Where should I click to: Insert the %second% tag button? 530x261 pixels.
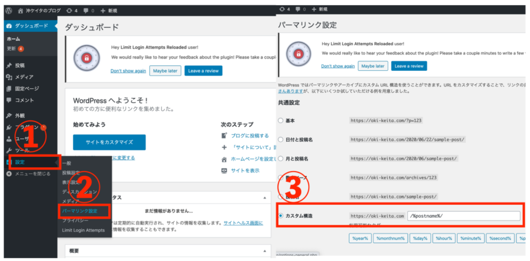pos(500,238)
